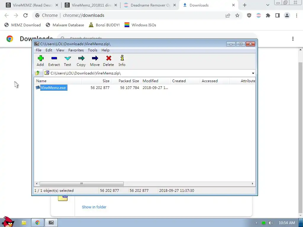Run the Test archive tool
The width and height of the screenshot is (303, 227).
[x=68, y=61]
